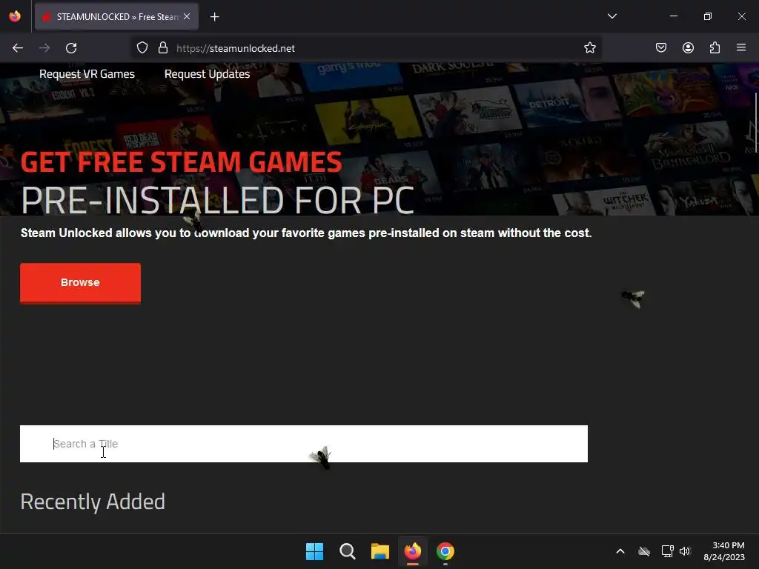Open a new tab with plus button
759x569 pixels.
coord(214,17)
